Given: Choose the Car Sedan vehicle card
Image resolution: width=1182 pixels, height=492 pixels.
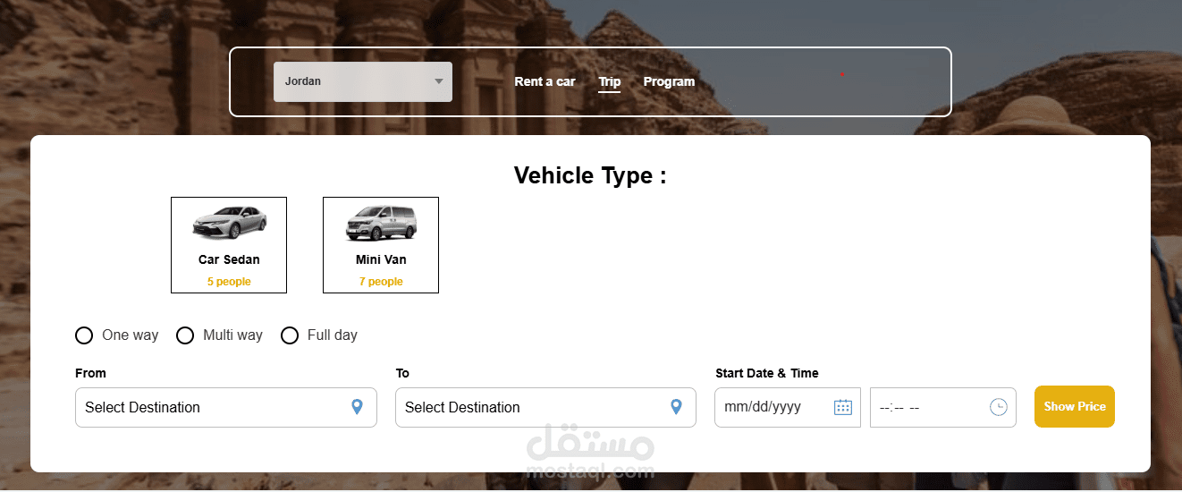Looking at the screenshot, I should (x=229, y=245).
